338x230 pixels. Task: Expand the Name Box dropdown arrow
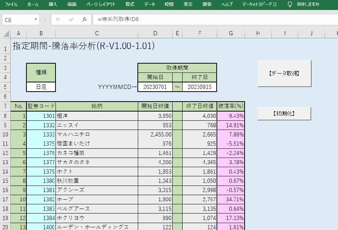tap(36, 20)
